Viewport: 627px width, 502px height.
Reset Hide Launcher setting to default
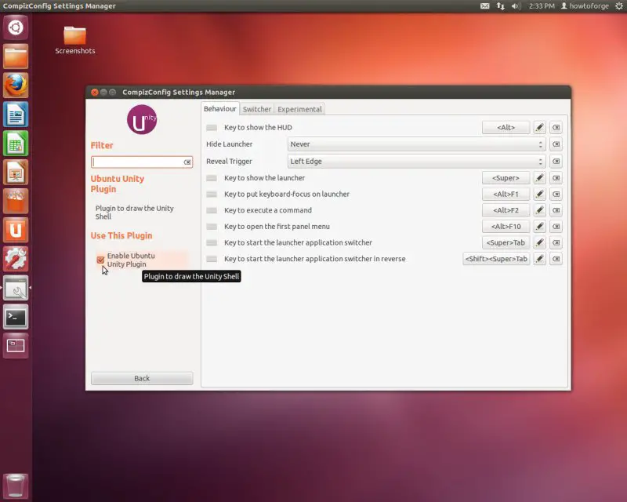[x=556, y=144]
